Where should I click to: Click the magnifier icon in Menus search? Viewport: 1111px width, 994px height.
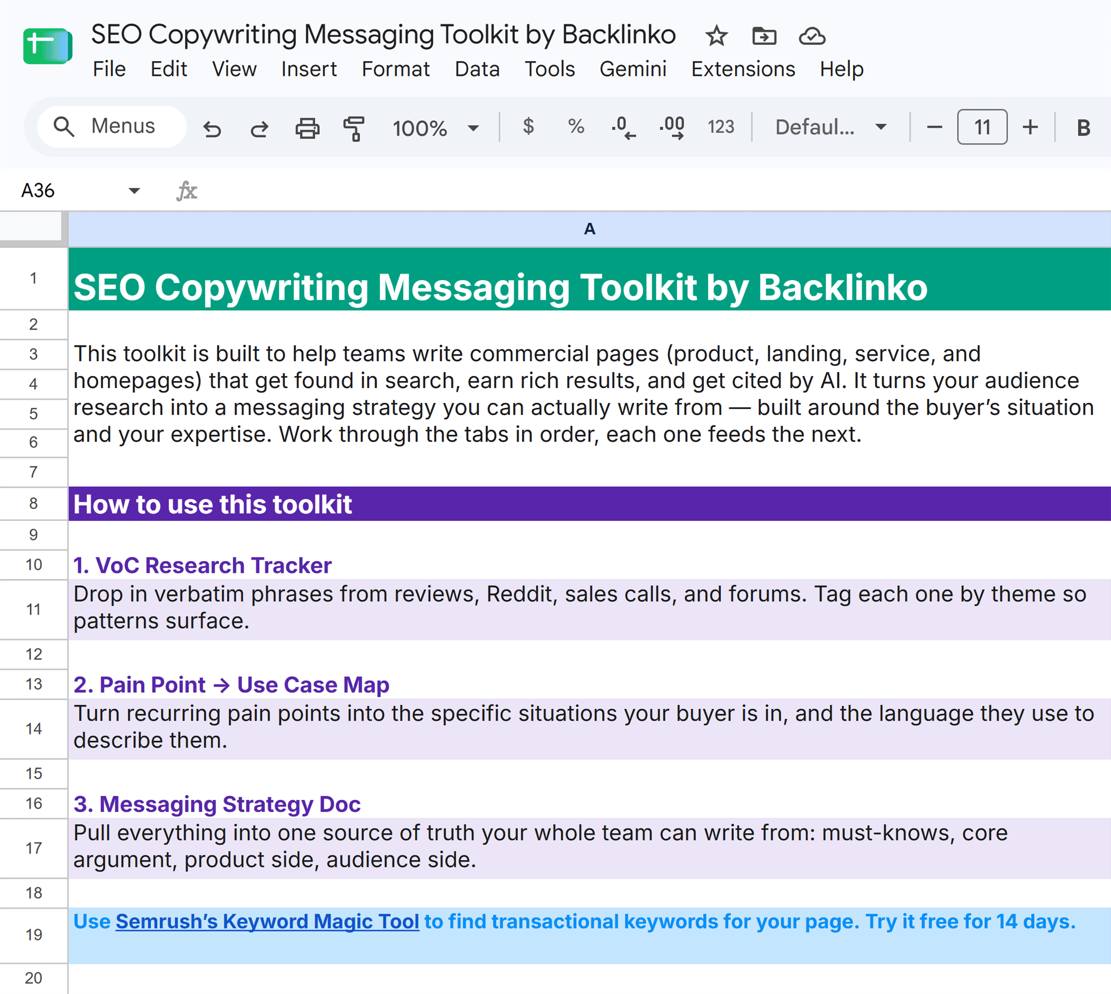click(x=64, y=127)
